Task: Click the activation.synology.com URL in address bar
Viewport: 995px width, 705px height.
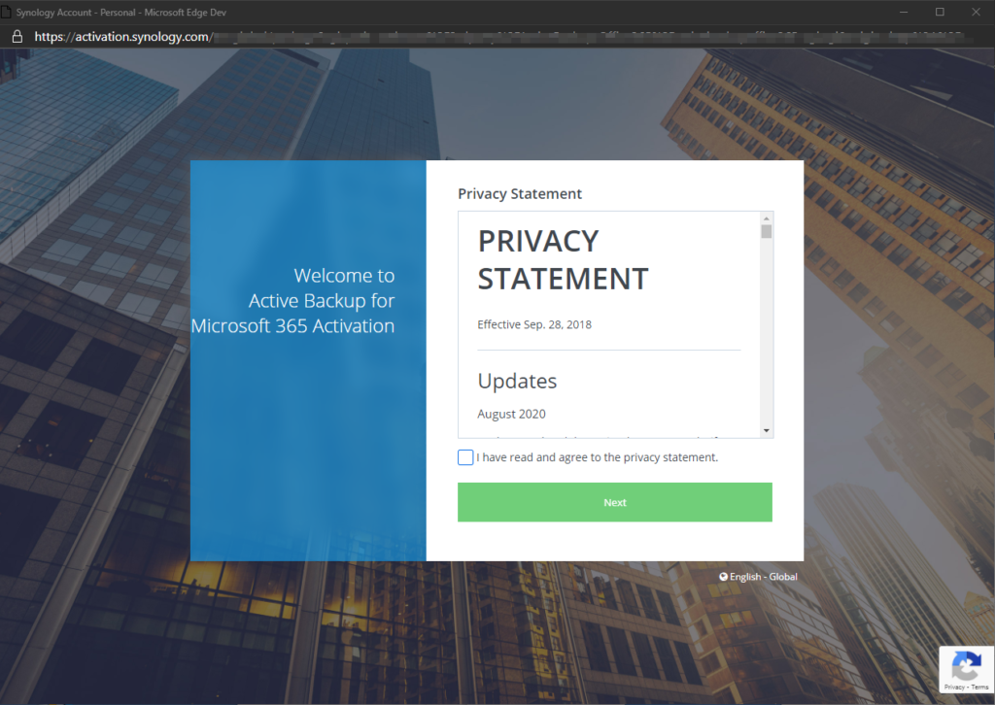Action: 122,37
